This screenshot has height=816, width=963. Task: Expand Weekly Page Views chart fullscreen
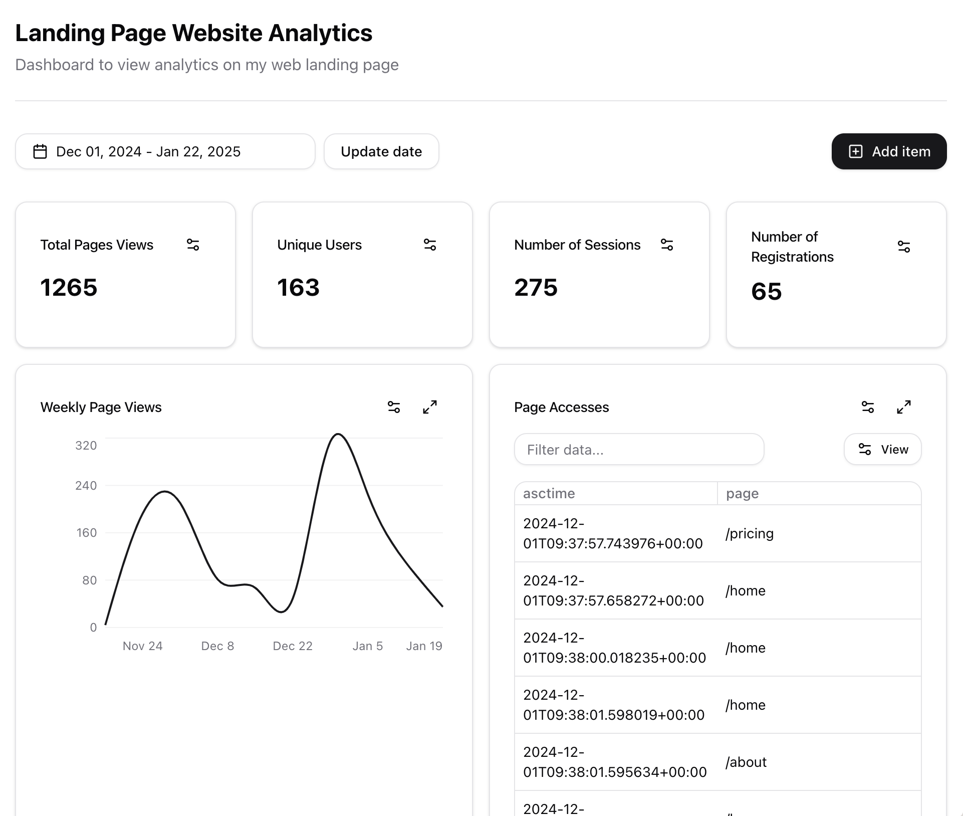click(x=430, y=407)
